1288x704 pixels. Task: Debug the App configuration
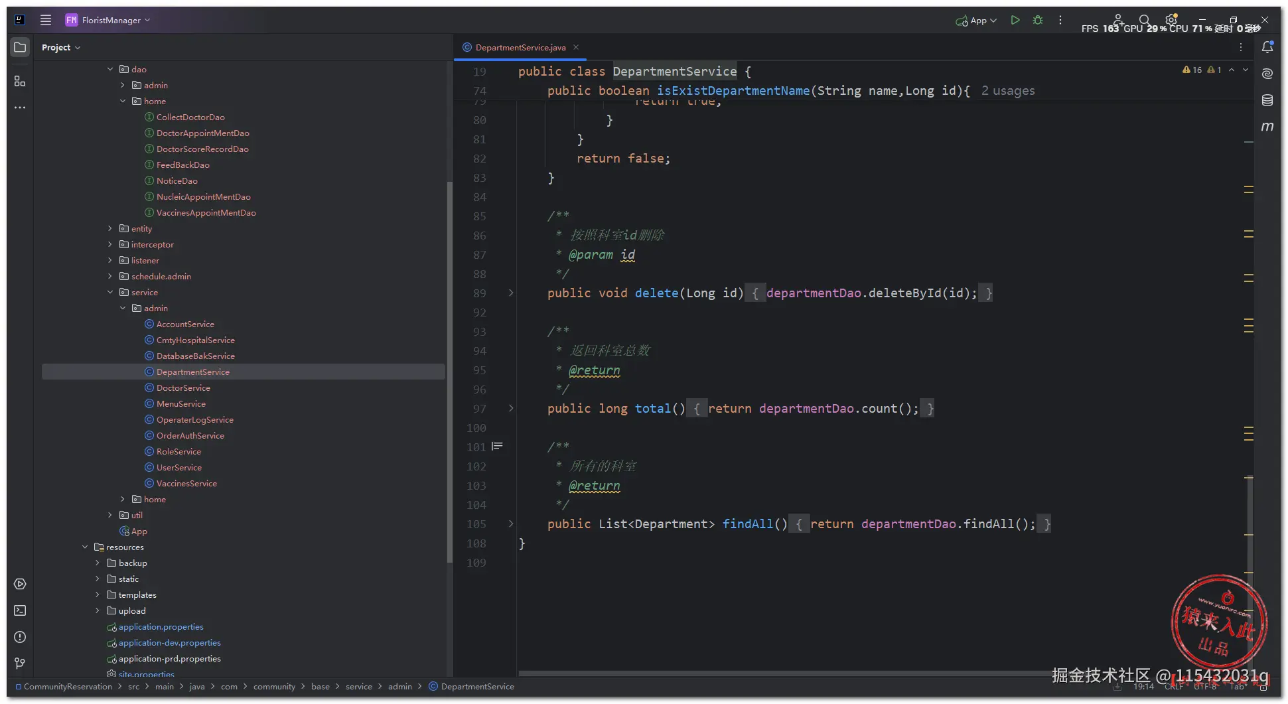coord(1038,20)
